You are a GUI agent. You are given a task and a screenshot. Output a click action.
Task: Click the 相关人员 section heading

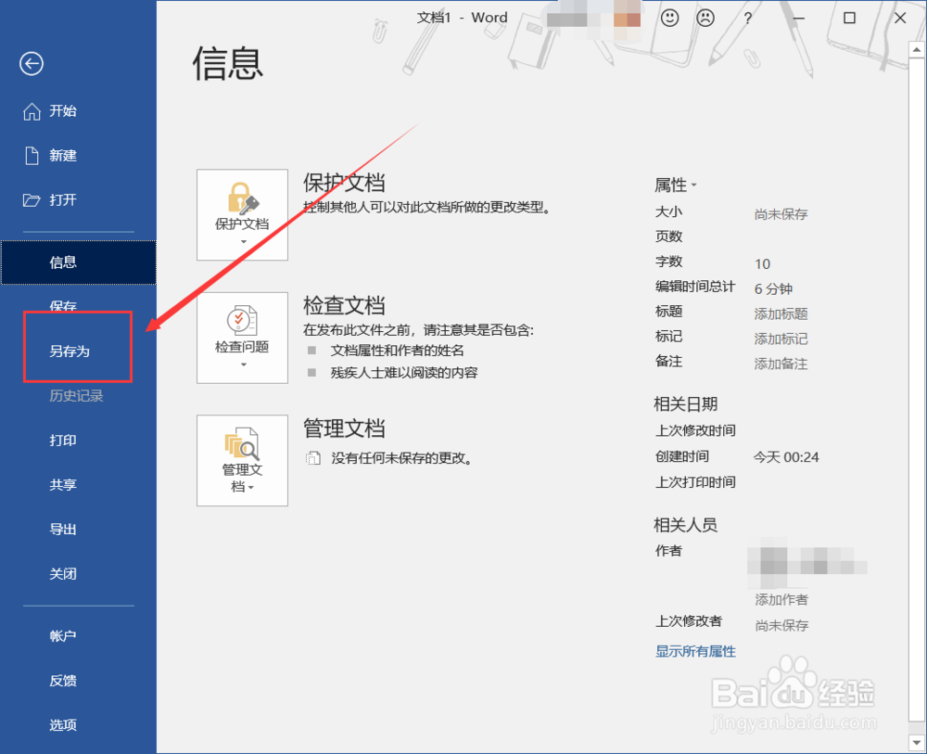[686, 525]
